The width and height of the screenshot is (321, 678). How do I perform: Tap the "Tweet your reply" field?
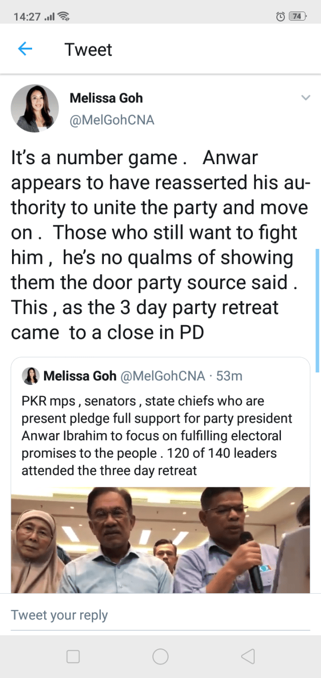click(x=60, y=615)
